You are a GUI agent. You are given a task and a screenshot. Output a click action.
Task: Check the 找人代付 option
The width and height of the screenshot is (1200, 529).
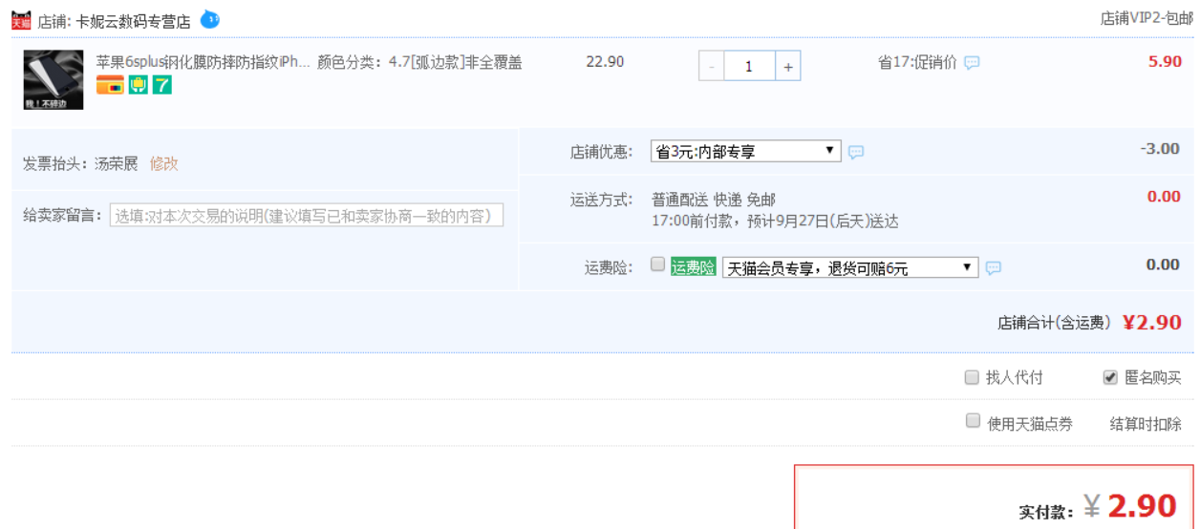[x=972, y=377]
